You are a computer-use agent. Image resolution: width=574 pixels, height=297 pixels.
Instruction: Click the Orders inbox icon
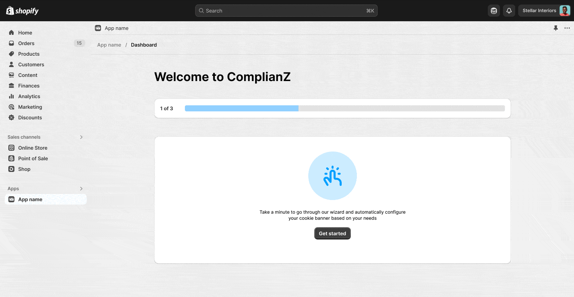point(11,43)
